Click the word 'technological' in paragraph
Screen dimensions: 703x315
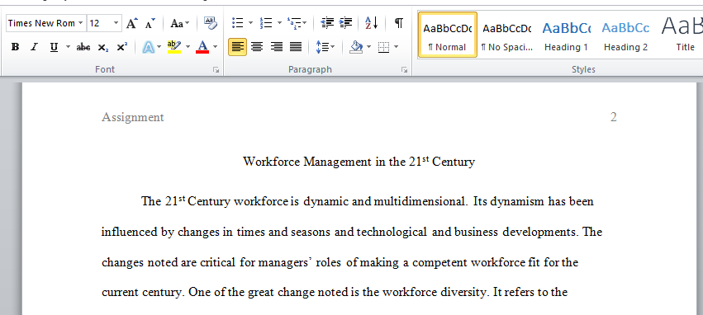[392, 233]
